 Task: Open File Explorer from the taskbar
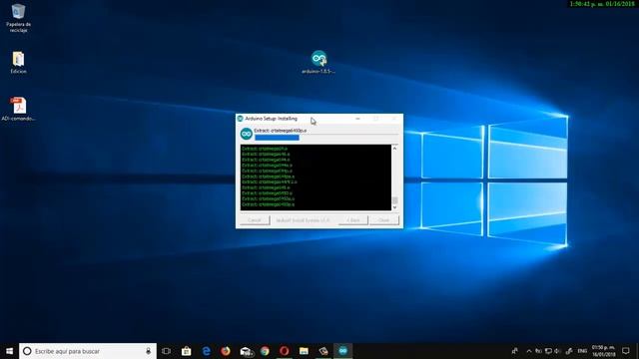coord(304,351)
